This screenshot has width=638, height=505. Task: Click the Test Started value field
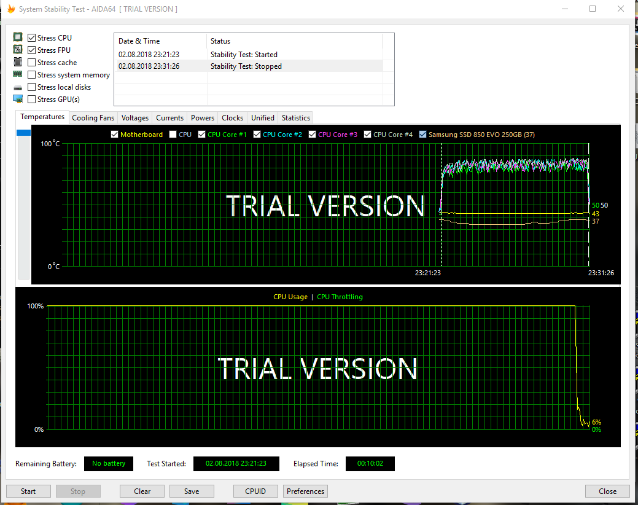click(236, 463)
